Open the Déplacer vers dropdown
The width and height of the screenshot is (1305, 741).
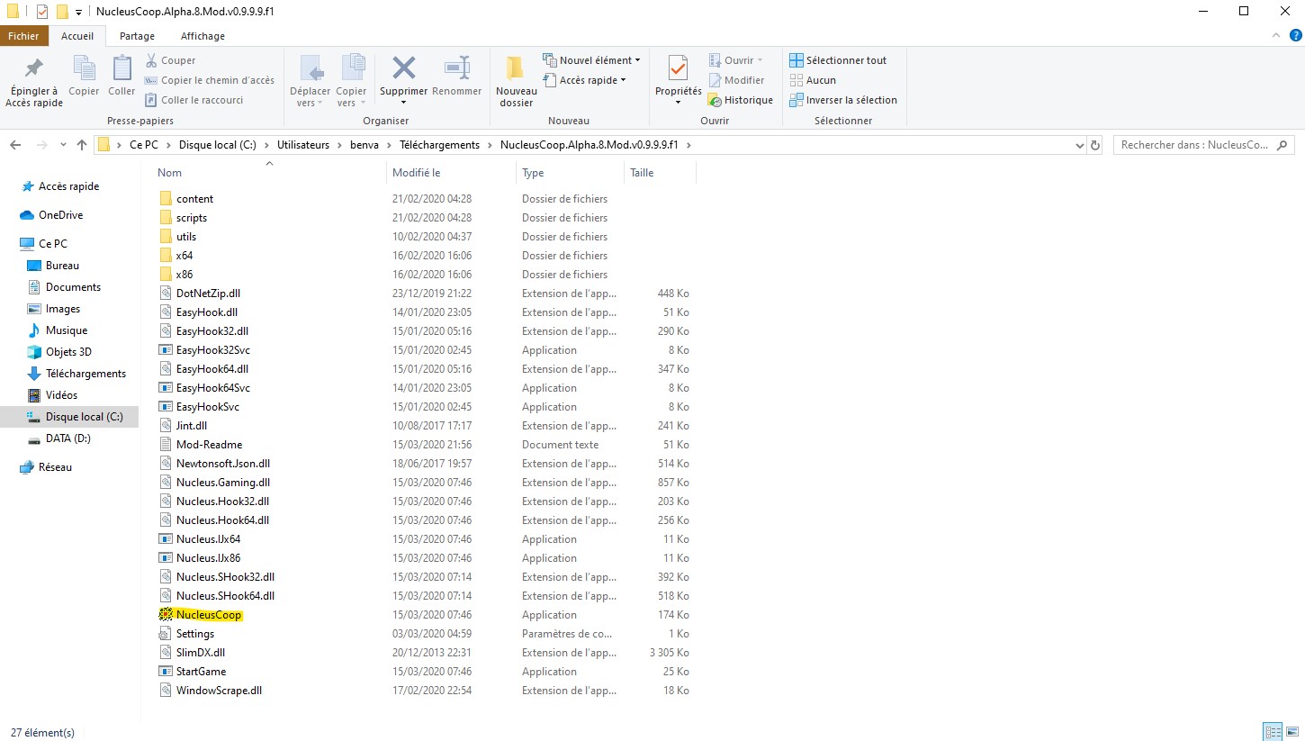click(x=310, y=81)
